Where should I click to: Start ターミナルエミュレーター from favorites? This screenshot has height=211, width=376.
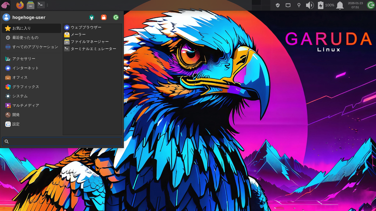(92, 49)
